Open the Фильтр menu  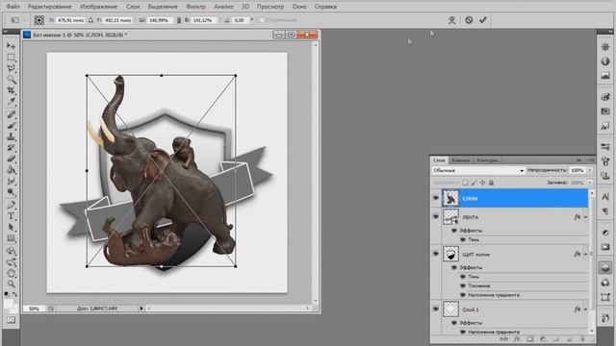coord(195,7)
